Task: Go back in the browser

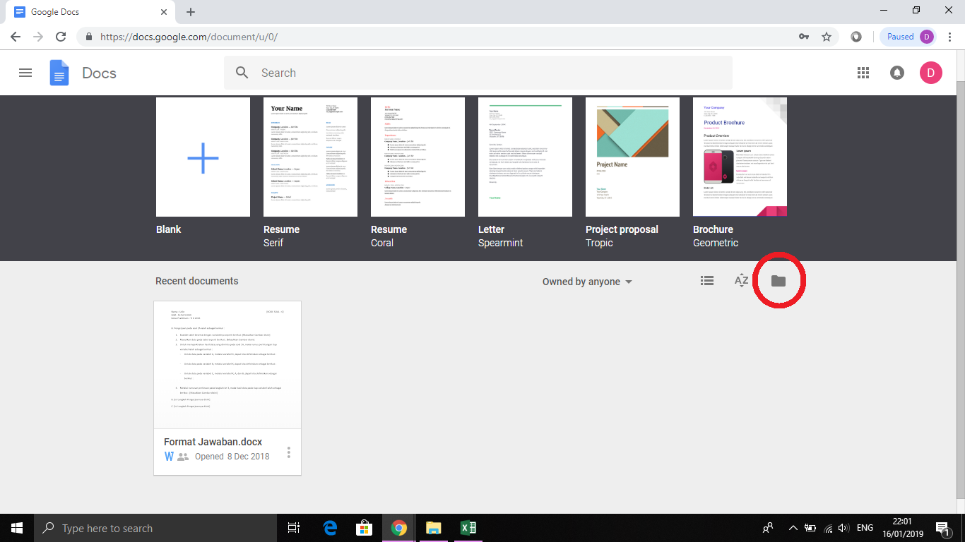Action: 16,37
